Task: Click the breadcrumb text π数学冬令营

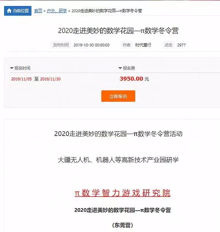Action: 131,11
